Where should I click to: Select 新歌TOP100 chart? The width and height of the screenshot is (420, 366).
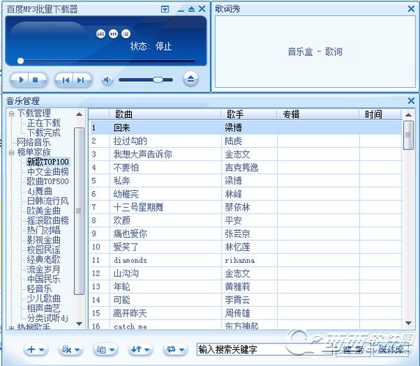coord(48,162)
